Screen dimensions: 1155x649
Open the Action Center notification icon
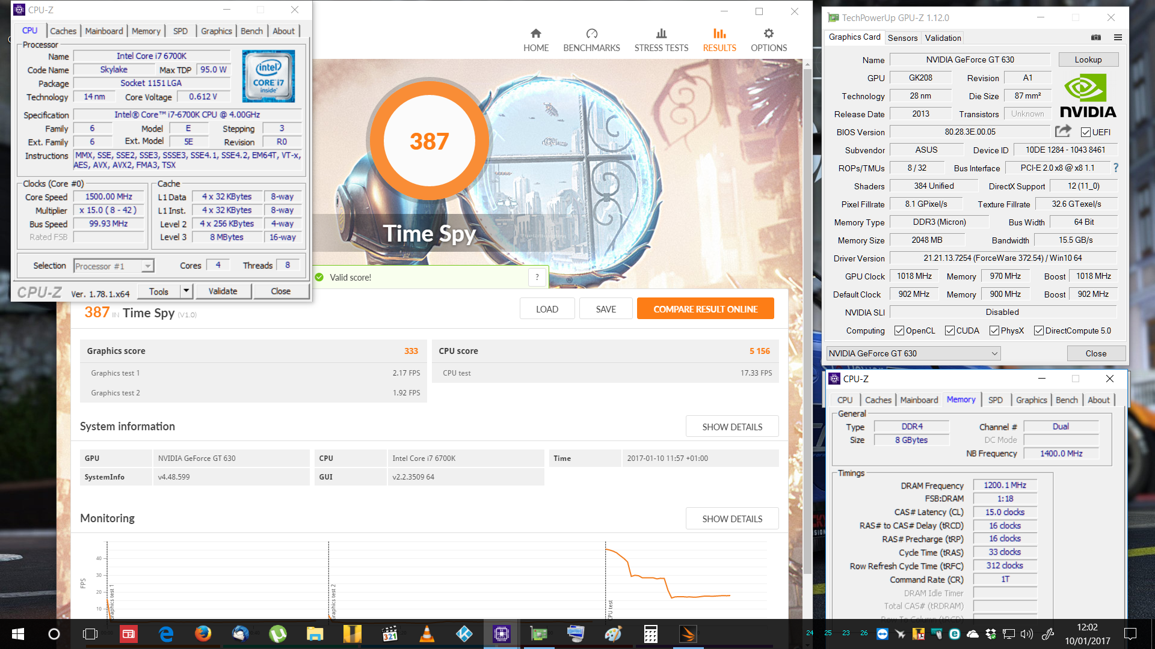tap(1130, 633)
